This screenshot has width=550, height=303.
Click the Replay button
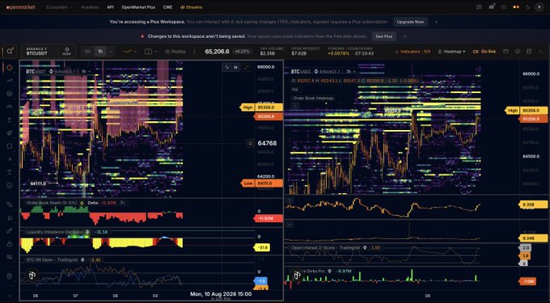coord(175,52)
